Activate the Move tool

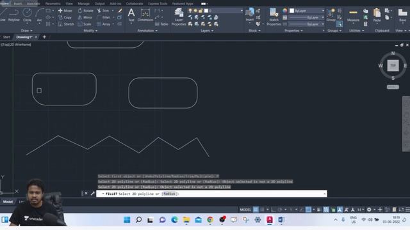pos(65,11)
